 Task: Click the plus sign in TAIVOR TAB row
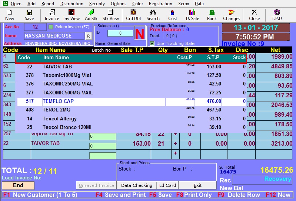(x=175, y=143)
